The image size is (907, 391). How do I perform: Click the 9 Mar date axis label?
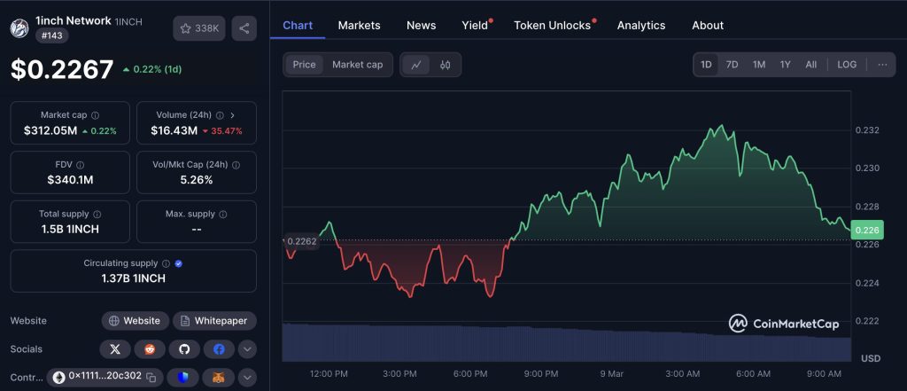click(612, 374)
